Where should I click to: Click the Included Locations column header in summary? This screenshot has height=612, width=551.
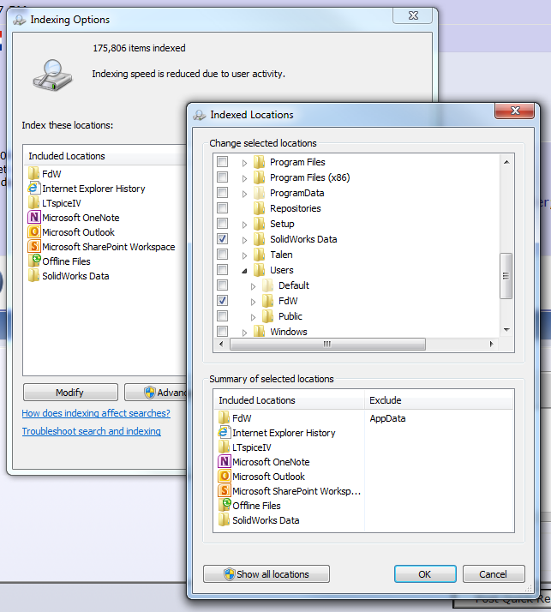(289, 400)
